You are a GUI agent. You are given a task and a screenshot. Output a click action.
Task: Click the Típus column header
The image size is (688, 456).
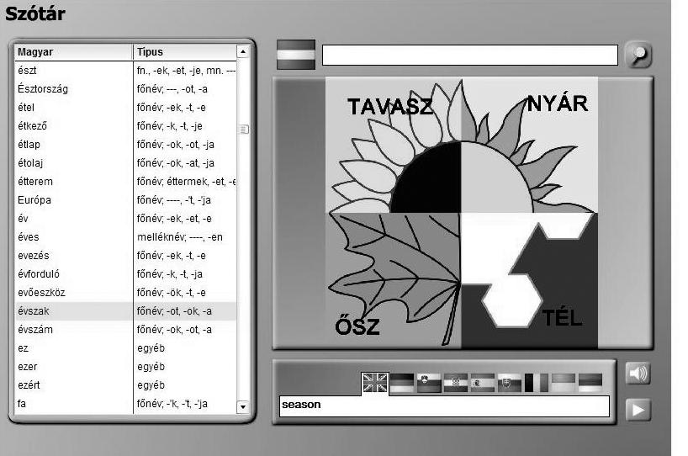pos(183,52)
